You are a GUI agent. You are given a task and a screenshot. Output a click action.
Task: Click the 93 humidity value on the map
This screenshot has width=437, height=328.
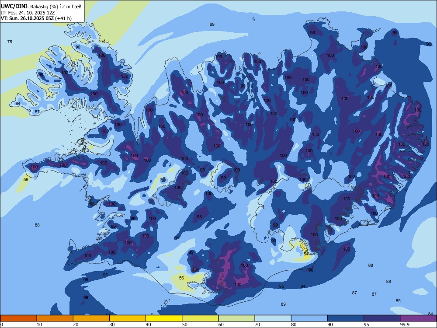point(274,241)
